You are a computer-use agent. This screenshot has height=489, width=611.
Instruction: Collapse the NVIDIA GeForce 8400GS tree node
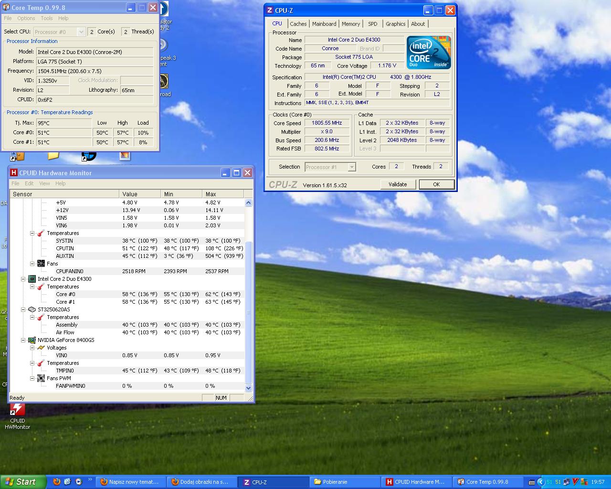(23, 340)
